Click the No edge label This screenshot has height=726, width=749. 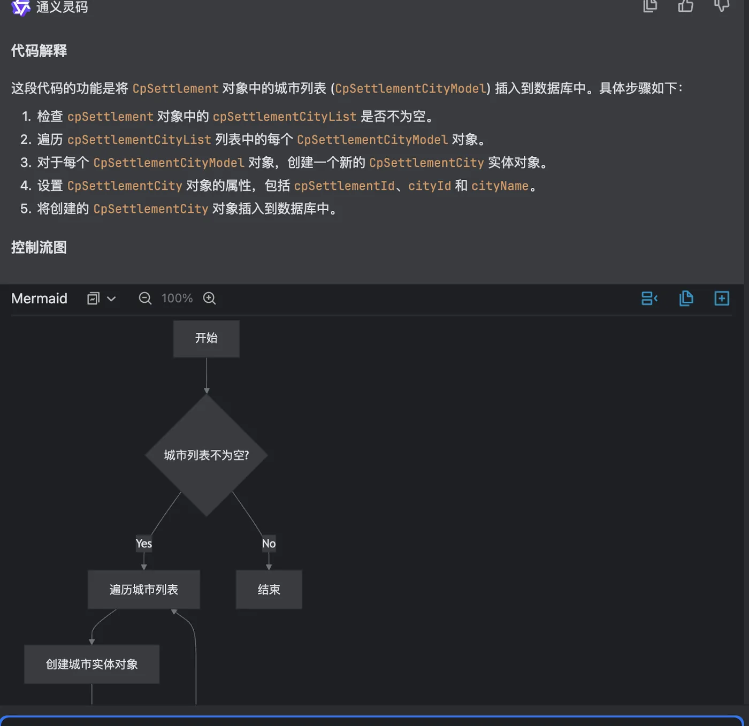click(x=269, y=544)
